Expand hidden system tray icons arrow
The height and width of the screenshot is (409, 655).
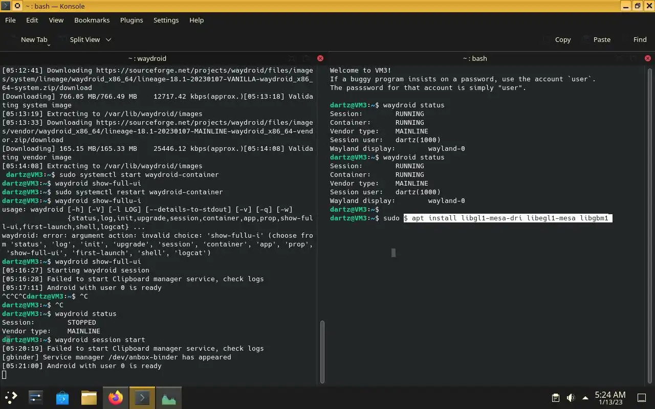[585, 398]
